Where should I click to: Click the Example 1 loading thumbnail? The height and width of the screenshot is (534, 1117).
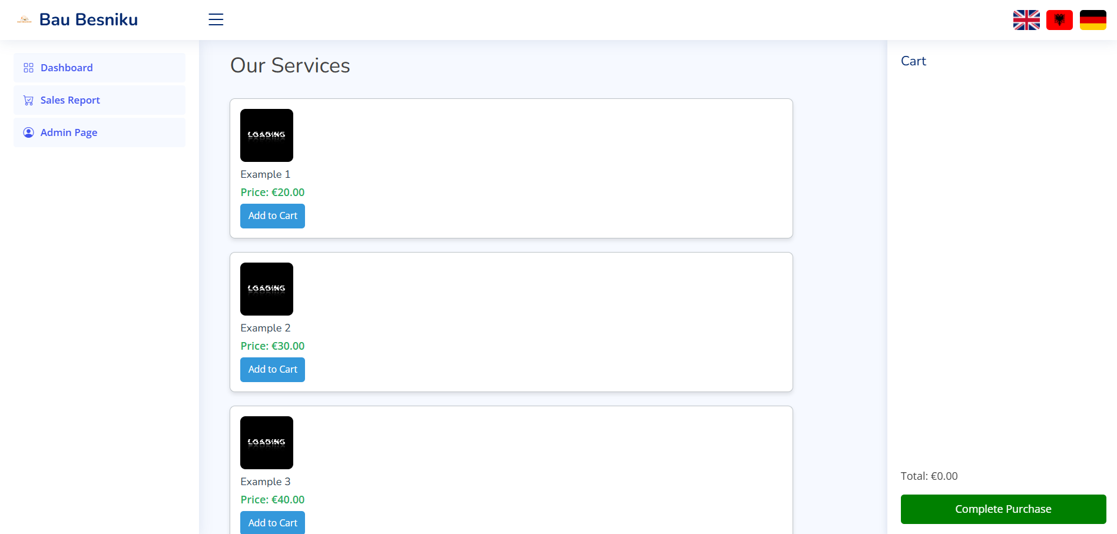(x=266, y=135)
